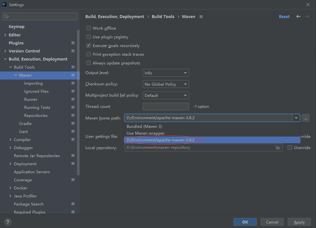Click project settings icon next to Plugins

(x=73, y=43)
